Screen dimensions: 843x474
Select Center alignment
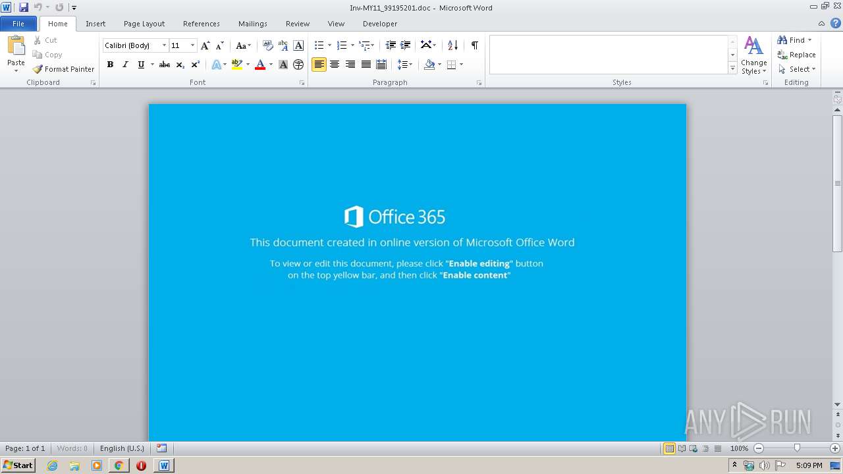(x=335, y=65)
